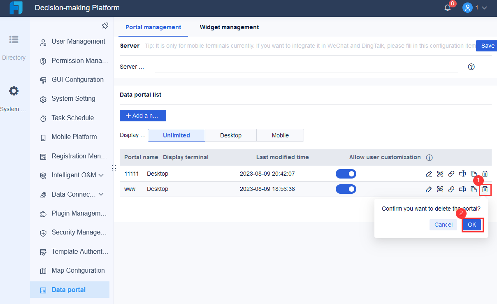
Task: Rename the www portal
Action: pyautogui.click(x=462, y=189)
